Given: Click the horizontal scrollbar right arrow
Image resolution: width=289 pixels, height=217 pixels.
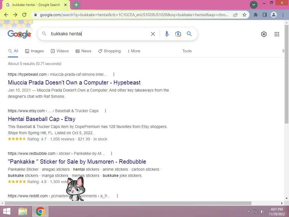Looking at the screenshot, I should (282, 203).
